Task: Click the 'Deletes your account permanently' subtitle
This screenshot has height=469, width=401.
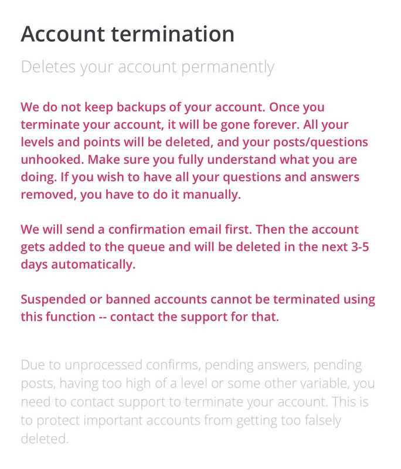Action: pyautogui.click(x=147, y=67)
